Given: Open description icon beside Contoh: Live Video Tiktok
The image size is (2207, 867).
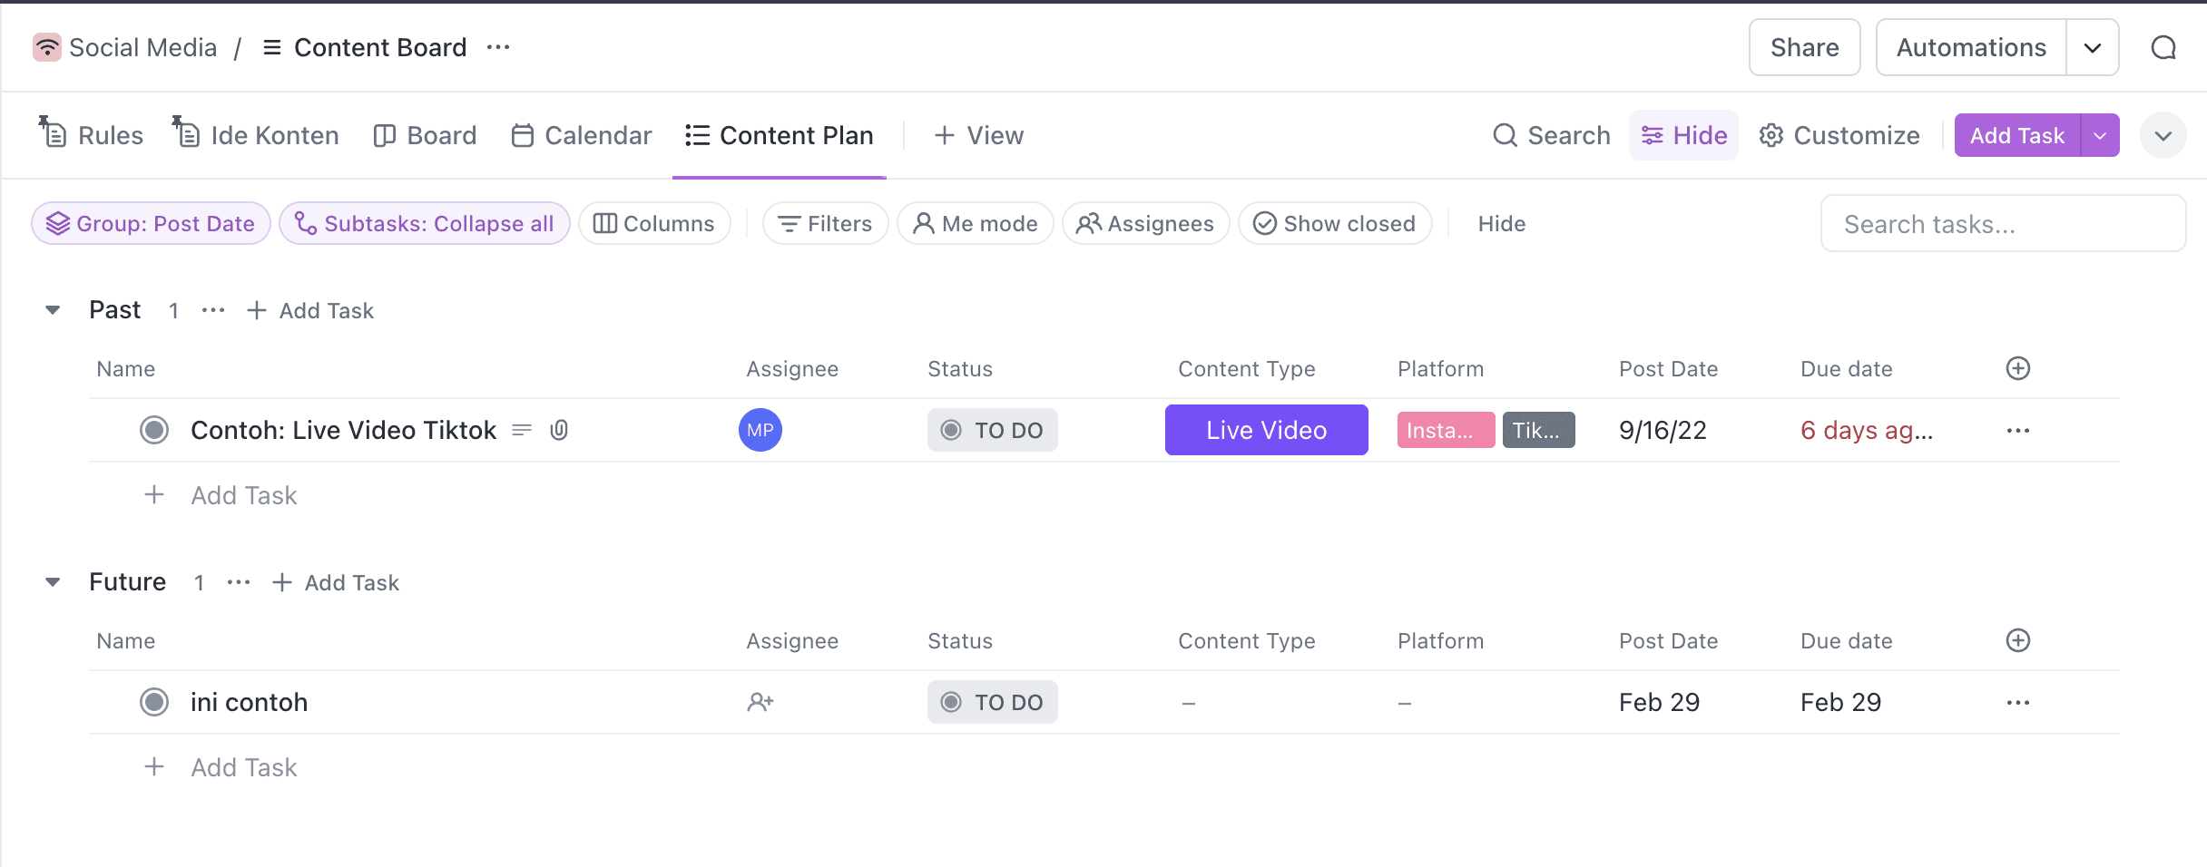Looking at the screenshot, I should (x=522, y=430).
